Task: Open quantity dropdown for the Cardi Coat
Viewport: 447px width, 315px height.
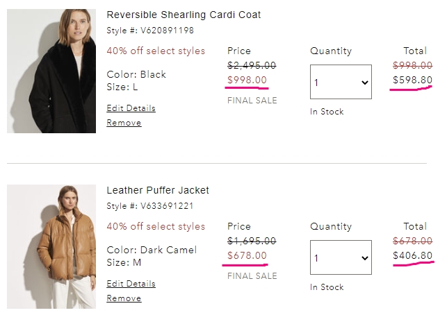Action: coord(341,82)
